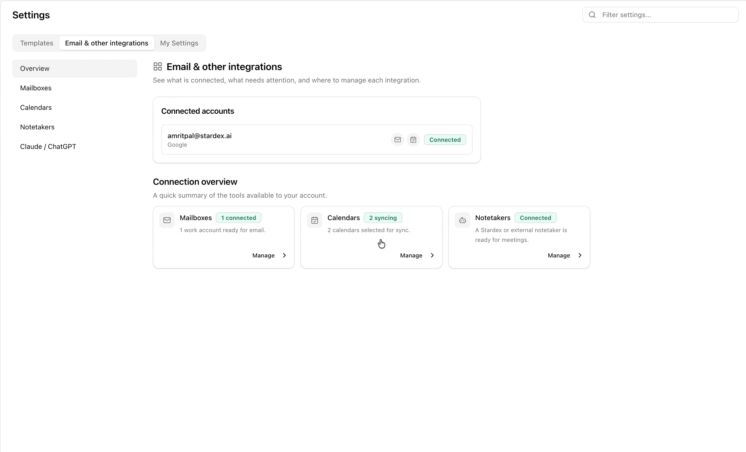Focus the Filter settings search field
The width and height of the screenshot is (746, 452).
tap(660, 15)
